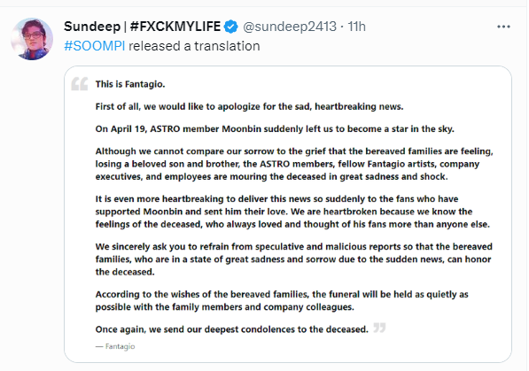This screenshot has height=371, width=529.
Task: Click the tweet text 'released a translation'
Action: tap(194, 46)
